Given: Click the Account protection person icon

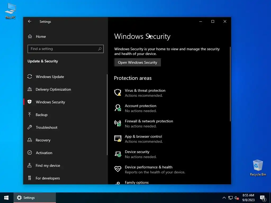Looking at the screenshot, I should click(118, 108).
